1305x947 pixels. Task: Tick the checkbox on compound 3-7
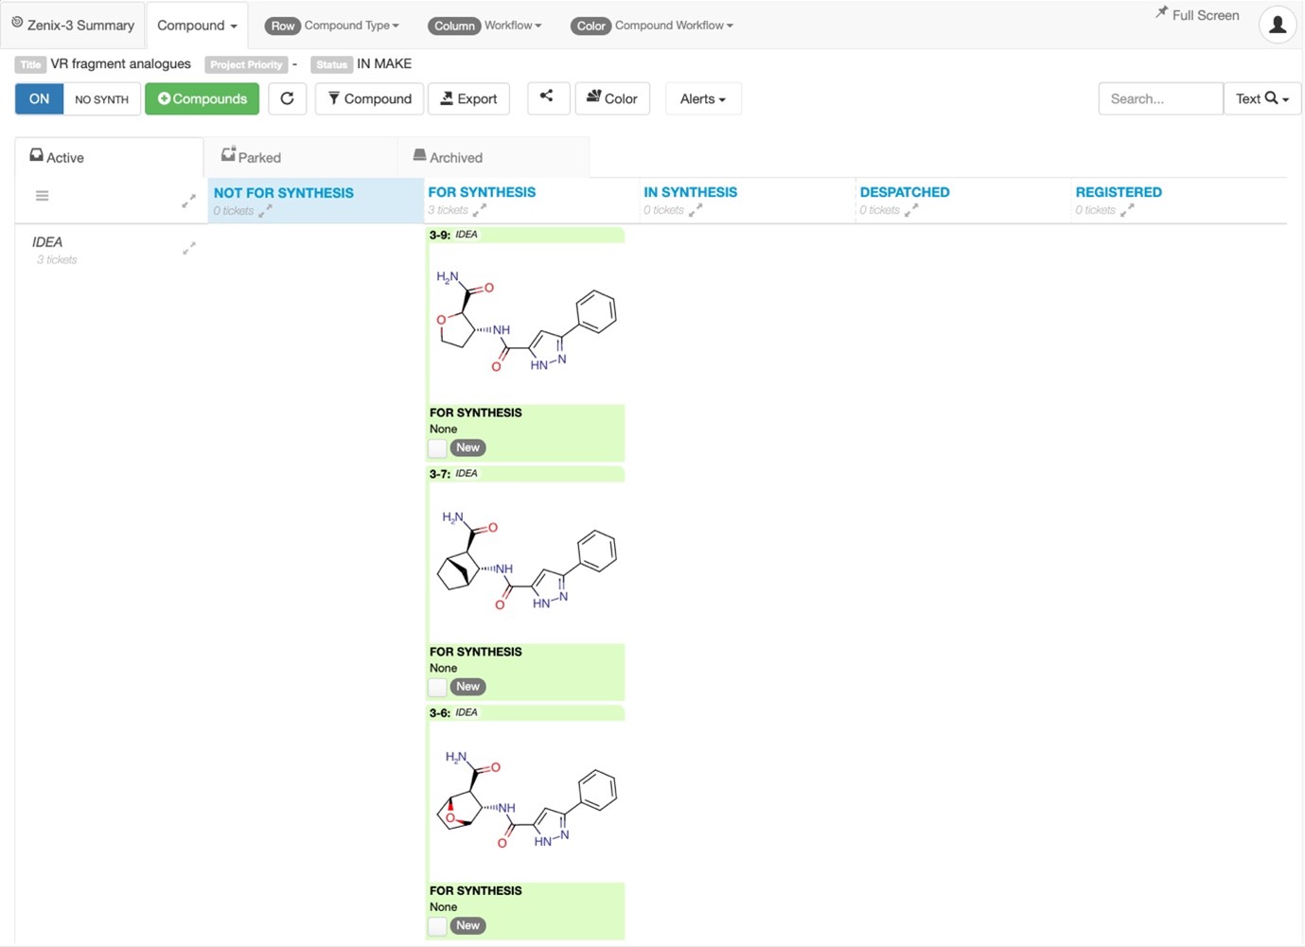437,687
